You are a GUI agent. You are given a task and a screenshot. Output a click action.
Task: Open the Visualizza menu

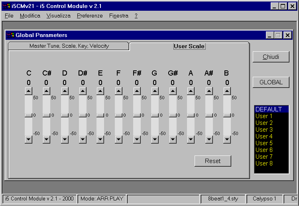[58, 16]
